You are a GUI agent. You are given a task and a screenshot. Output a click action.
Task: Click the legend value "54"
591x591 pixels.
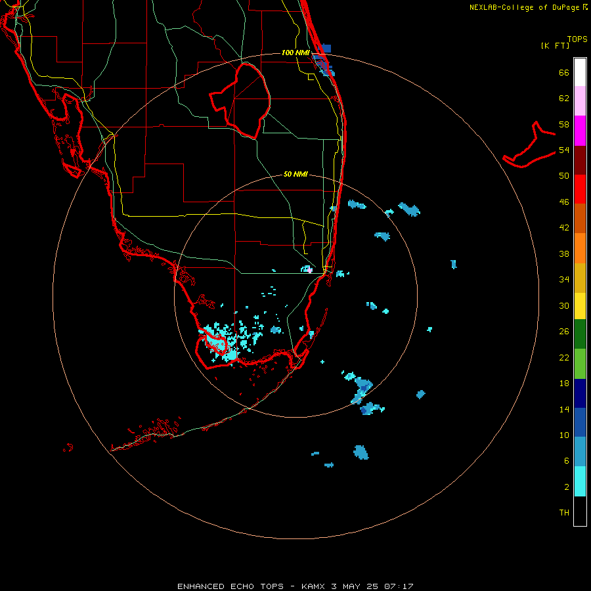[x=564, y=150]
